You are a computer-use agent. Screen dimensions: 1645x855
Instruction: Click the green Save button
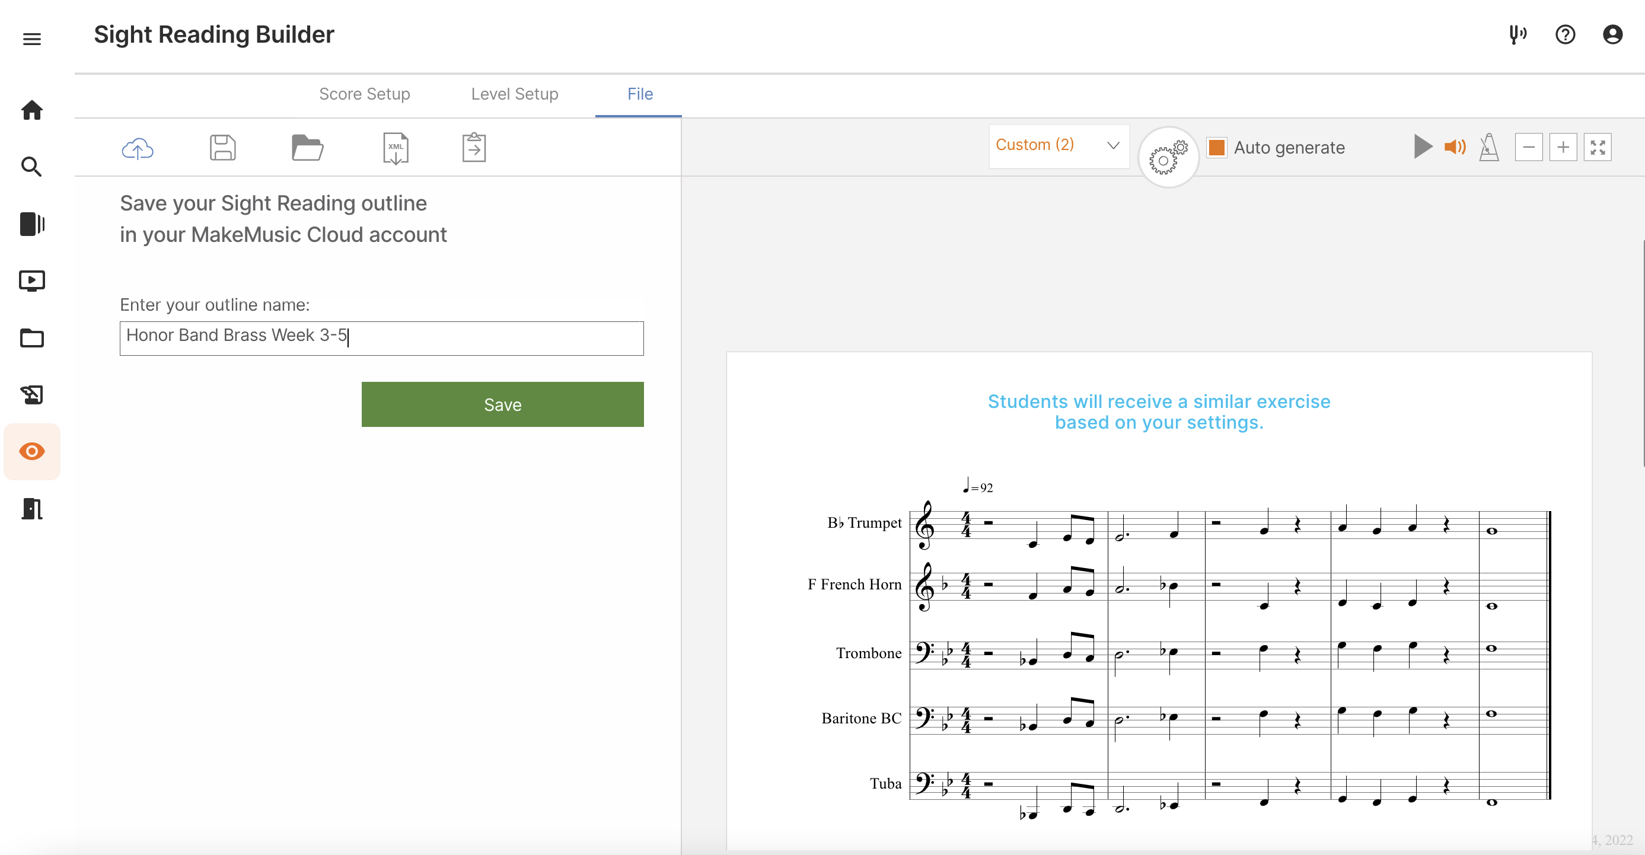tap(502, 404)
